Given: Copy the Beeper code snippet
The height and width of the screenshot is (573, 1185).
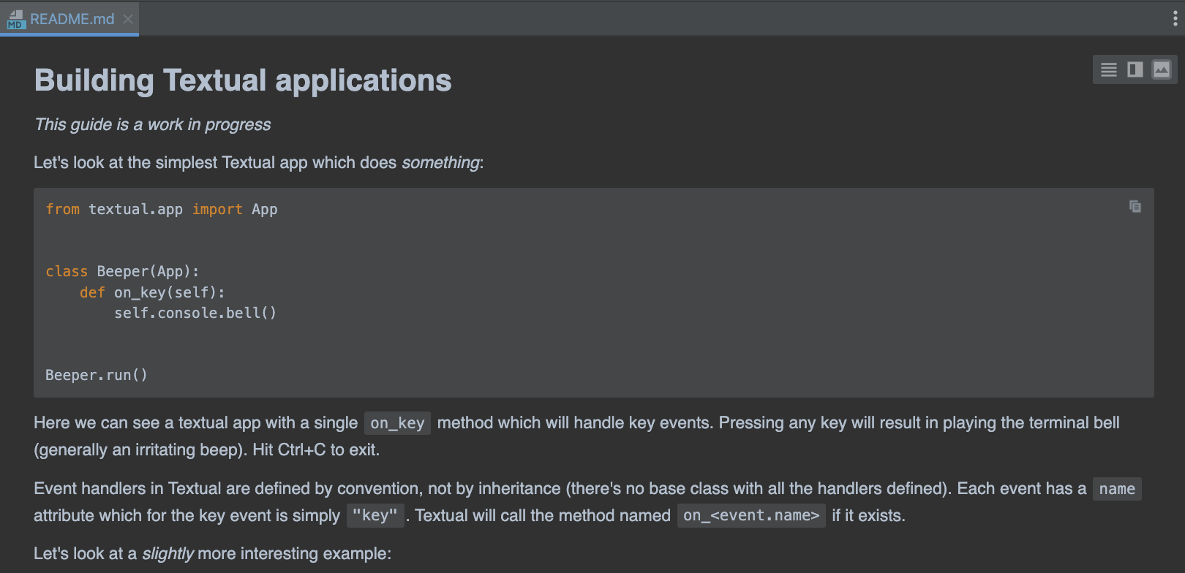Looking at the screenshot, I should click(1135, 207).
